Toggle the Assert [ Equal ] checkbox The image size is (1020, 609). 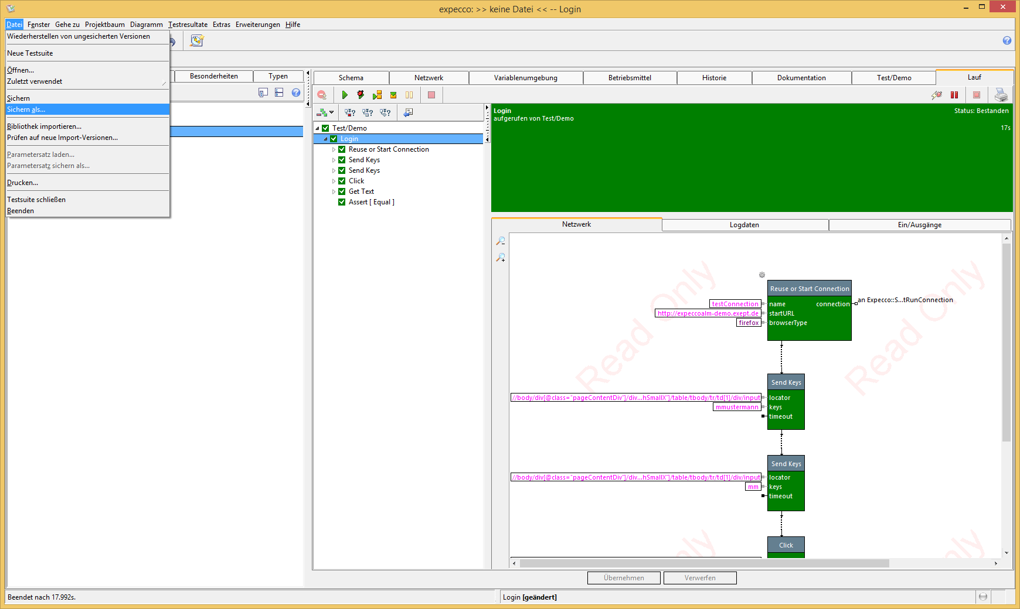342,202
